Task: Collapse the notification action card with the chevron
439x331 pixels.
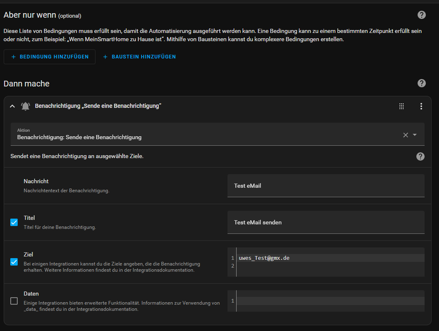Action: click(x=12, y=106)
